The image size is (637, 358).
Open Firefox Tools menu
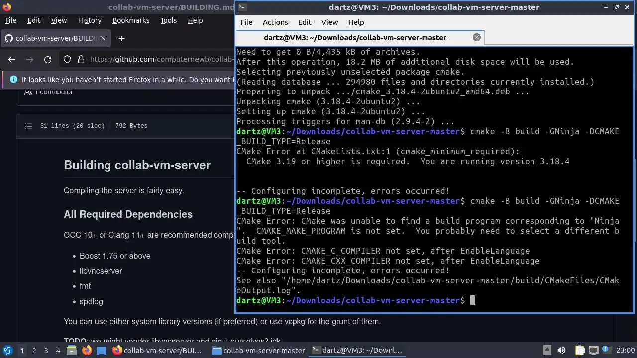tap(168, 20)
